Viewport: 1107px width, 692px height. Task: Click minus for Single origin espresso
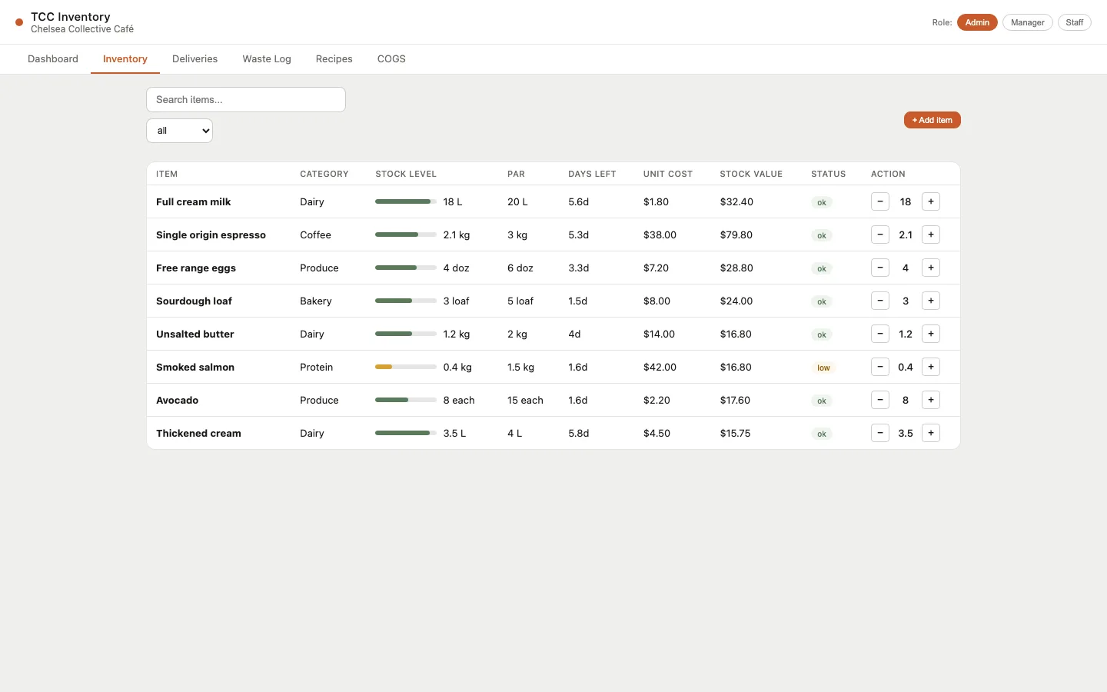pos(880,235)
